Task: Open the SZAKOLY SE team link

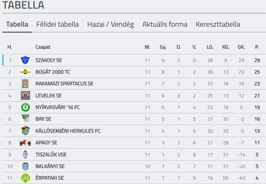Action: [49, 60]
